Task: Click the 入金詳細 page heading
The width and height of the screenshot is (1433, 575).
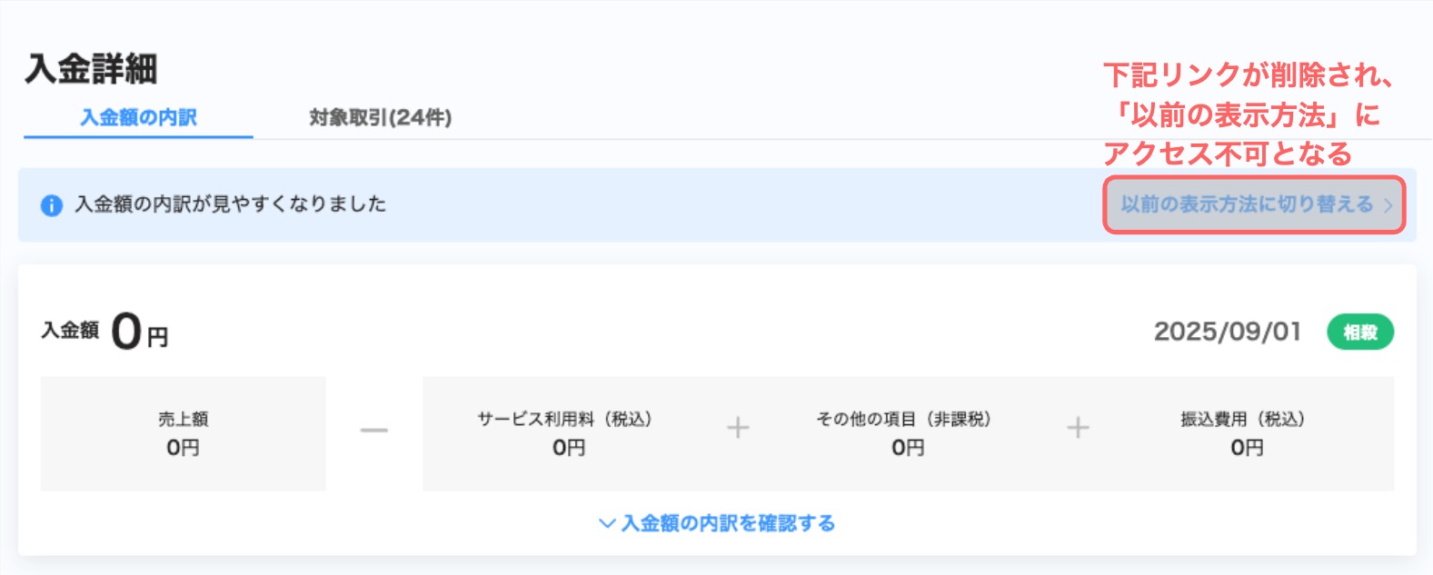Action: [x=92, y=69]
